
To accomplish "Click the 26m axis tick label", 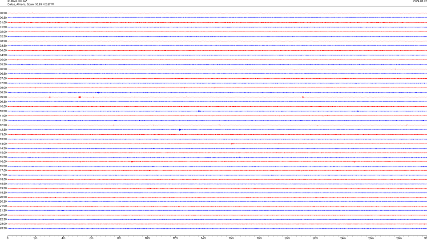I will [x=371, y=238].
